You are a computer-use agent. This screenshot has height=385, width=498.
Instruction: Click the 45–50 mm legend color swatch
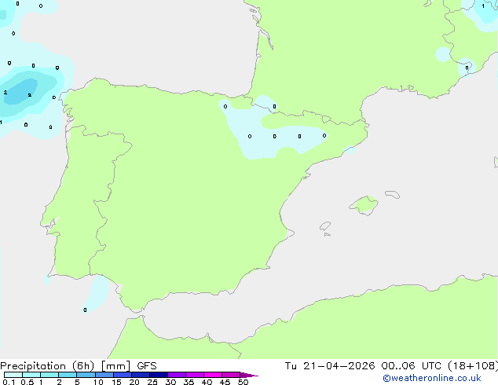point(231,375)
